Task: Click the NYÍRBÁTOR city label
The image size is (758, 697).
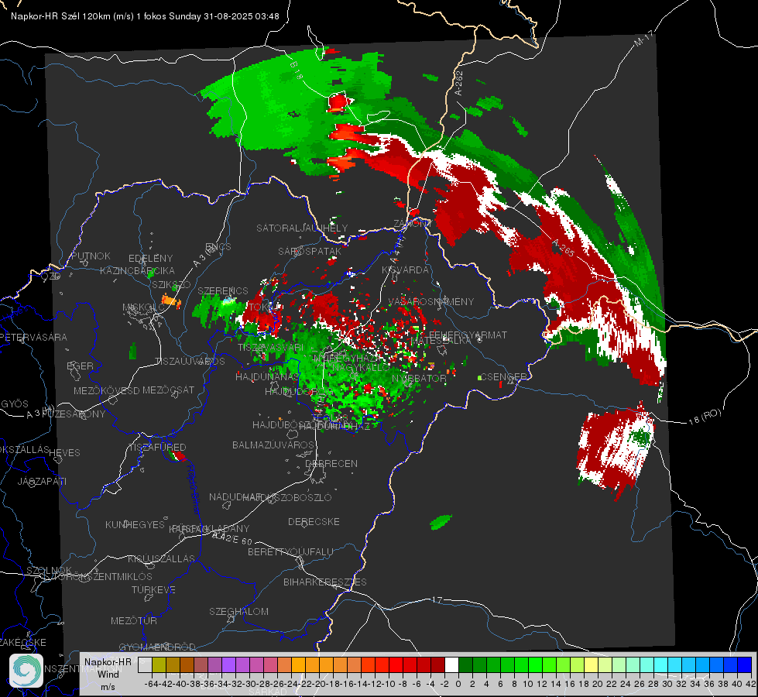Action: click(x=419, y=378)
